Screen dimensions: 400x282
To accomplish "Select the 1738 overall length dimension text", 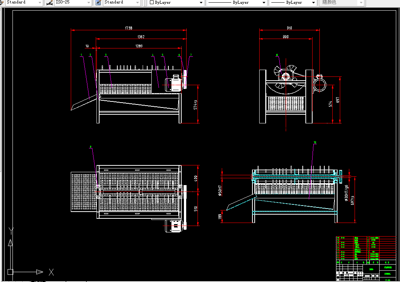I will (129, 28).
